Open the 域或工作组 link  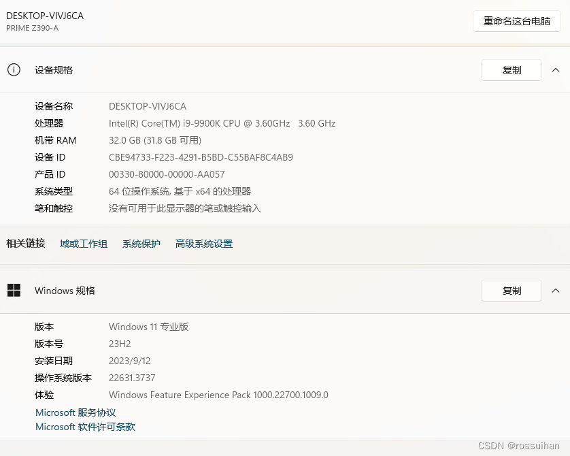pos(83,243)
